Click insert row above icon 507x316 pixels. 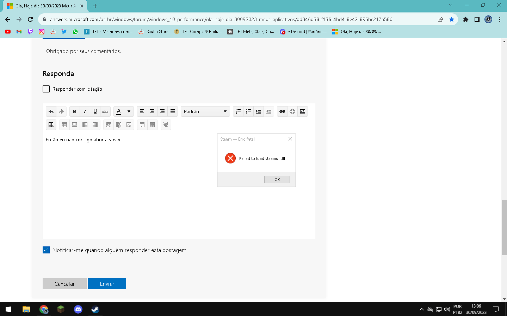(x=64, y=125)
